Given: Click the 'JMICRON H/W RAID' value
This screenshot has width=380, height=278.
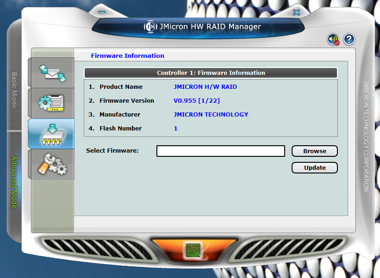Looking at the screenshot, I should [205, 86].
